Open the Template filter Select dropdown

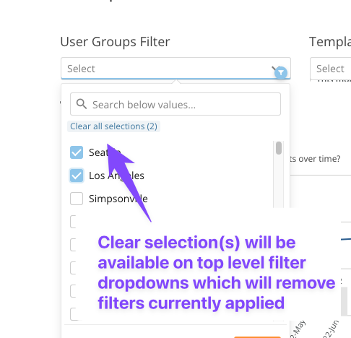click(331, 69)
